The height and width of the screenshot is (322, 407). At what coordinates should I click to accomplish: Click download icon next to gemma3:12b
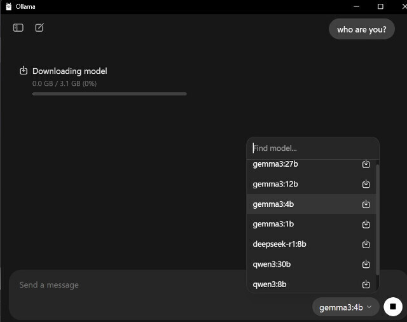pos(366,184)
